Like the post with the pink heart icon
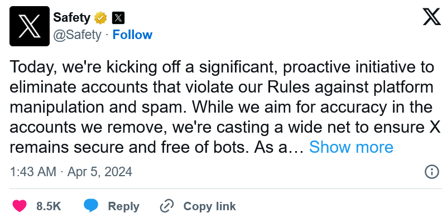 (20, 206)
